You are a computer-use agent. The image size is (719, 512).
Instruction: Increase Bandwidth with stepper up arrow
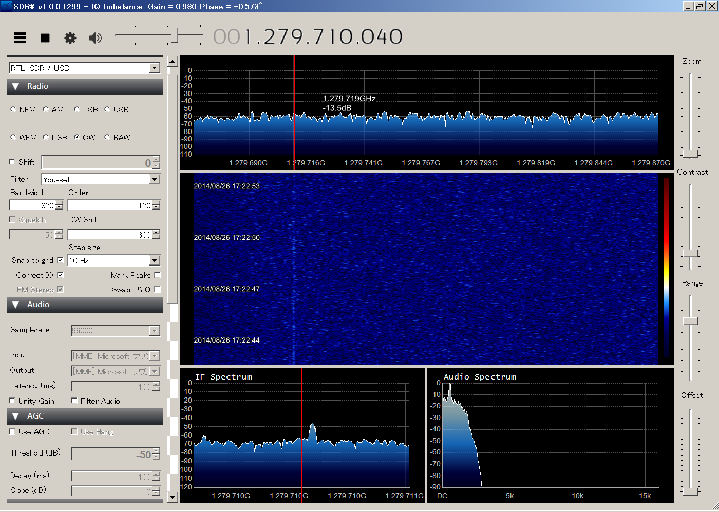click(x=59, y=203)
